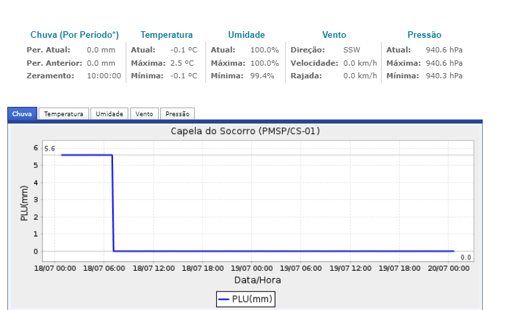Viewport: 520px width, 310px height.
Task: Click the Pressão summary heading
Action: tap(424, 35)
